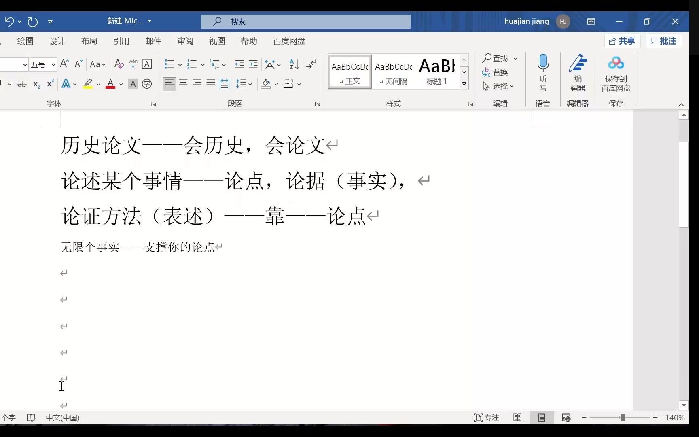The width and height of the screenshot is (699, 437).
Task: Open the paragraph dialog launcher
Action: 318,104
